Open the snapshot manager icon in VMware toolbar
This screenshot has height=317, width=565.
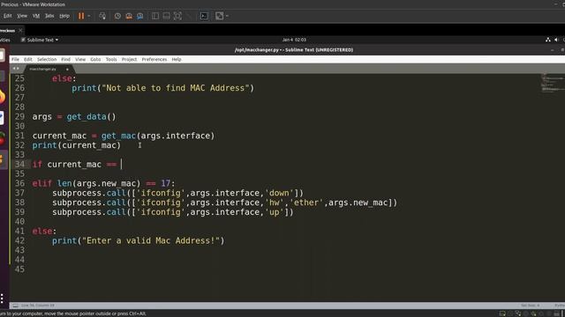click(139, 16)
